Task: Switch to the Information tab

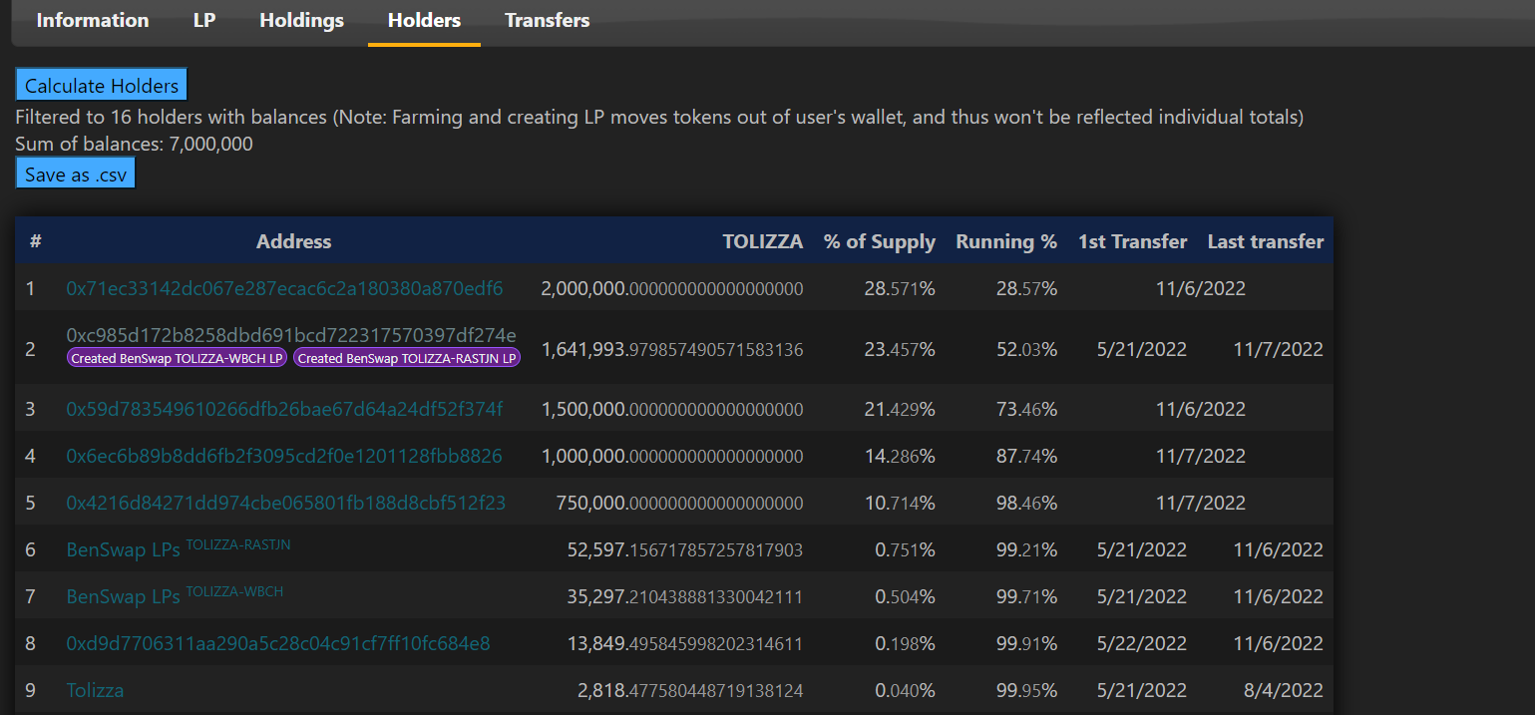Action: [93, 20]
